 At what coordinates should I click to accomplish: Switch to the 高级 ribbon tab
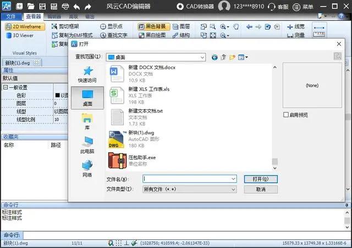pyautogui.click(x=73, y=16)
